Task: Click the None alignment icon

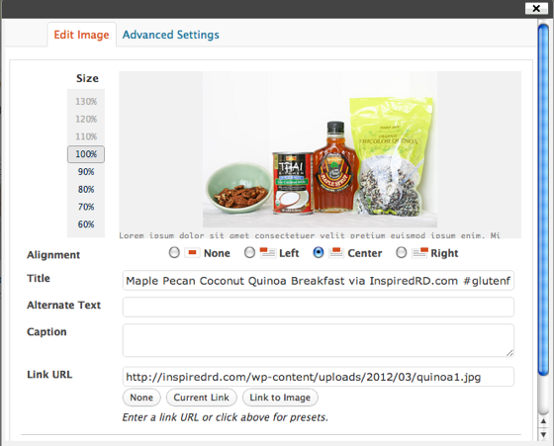Action: point(192,252)
